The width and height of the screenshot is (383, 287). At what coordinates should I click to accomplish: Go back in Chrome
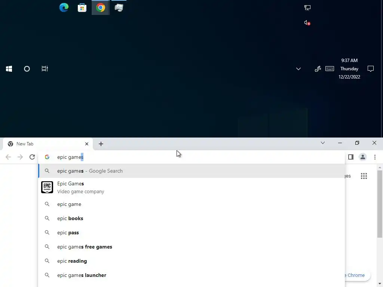[x=8, y=157]
